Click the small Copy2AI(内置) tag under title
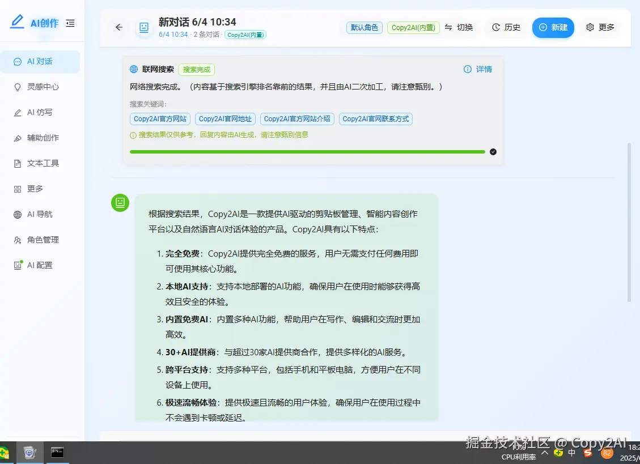640x464 pixels. [245, 35]
